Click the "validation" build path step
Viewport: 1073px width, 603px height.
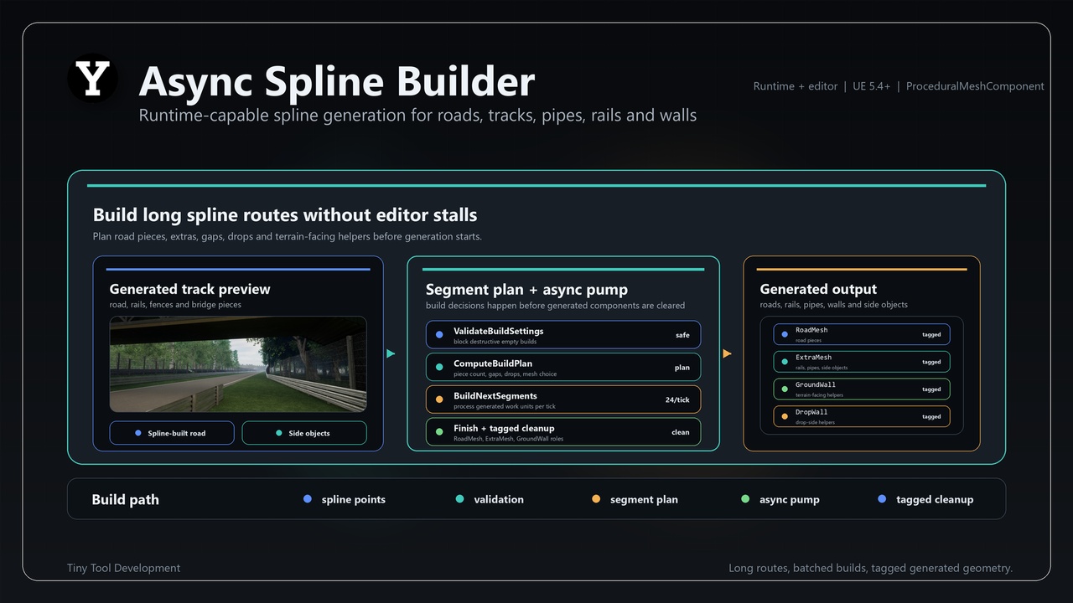click(x=499, y=499)
